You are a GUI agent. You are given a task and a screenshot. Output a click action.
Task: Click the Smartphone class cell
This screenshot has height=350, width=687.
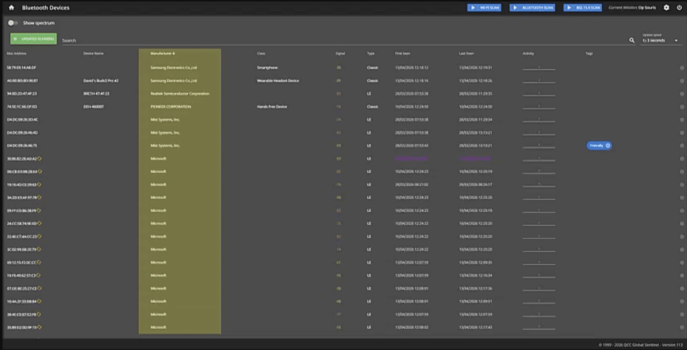pyautogui.click(x=267, y=68)
